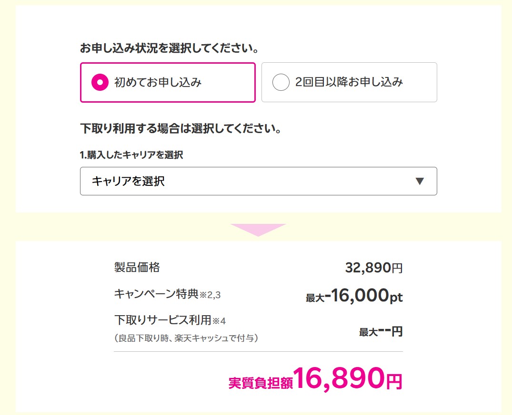
Task: Open footnote ※2,3 beside キャンペーン特典
Action: (x=210, y=295)
